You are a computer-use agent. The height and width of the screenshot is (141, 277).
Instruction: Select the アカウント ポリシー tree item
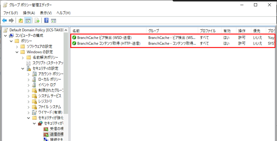click(51, 74)
